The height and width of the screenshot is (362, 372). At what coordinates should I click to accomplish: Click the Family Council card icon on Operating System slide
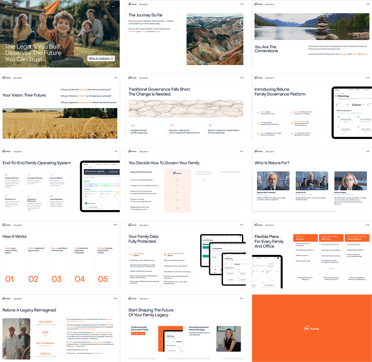(6, 196)
